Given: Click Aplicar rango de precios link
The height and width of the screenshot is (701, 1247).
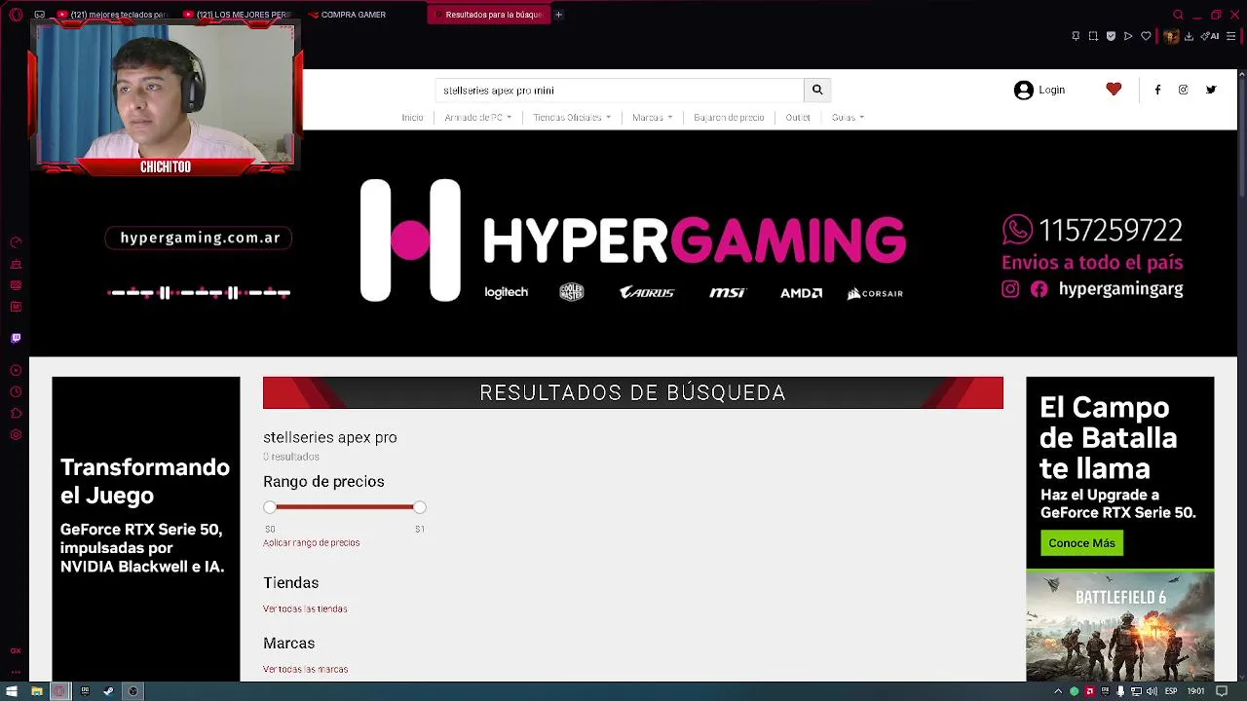Looking at the screenshot, I should pyautogui.click(x=311, y=543).
